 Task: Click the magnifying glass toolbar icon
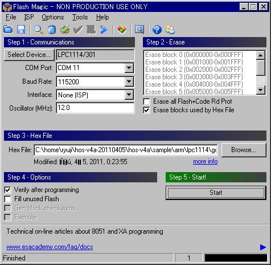pos(39,30)
